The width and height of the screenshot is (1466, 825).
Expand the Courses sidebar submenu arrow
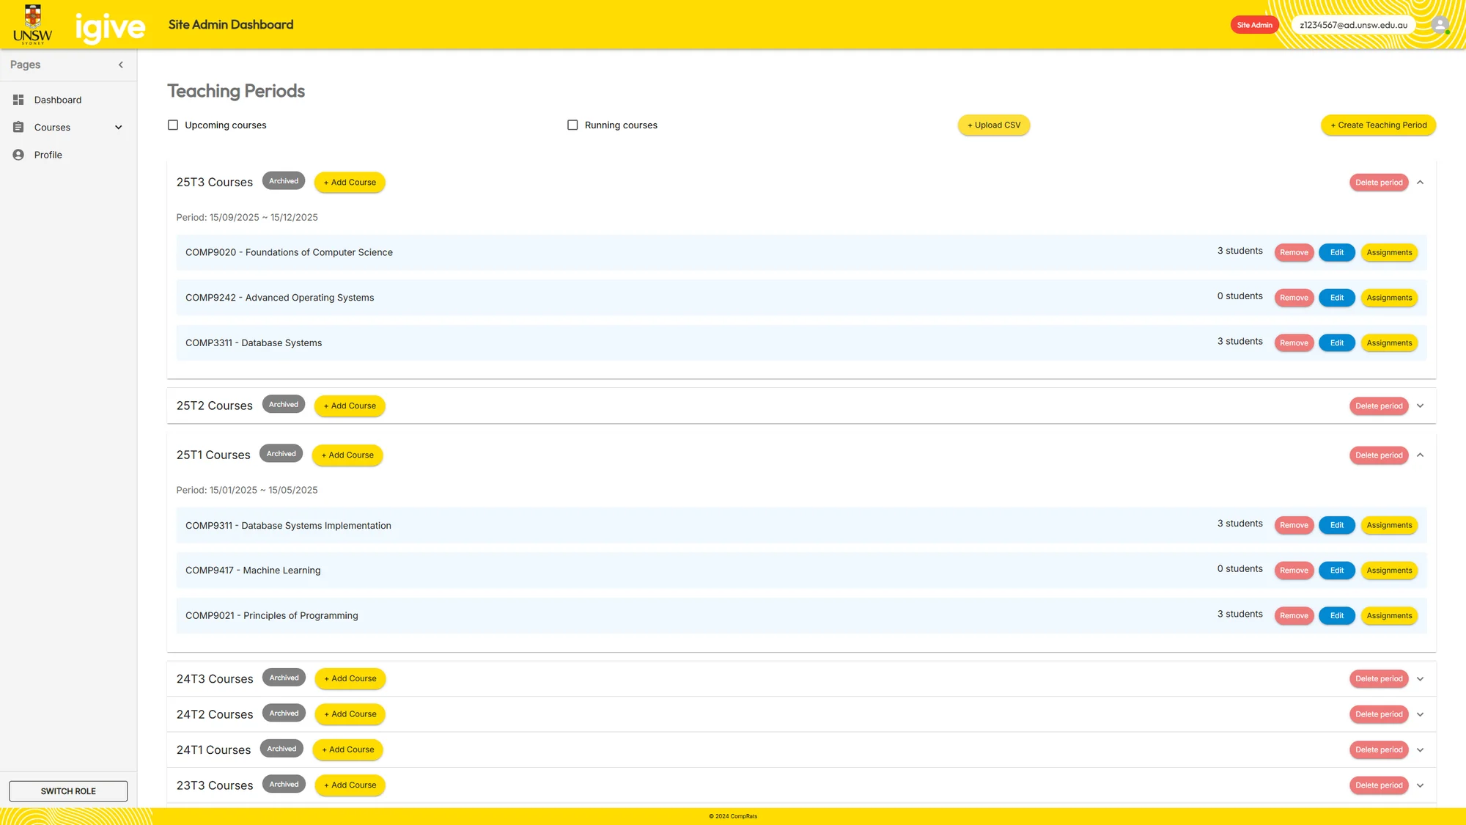(x=119, y=128)
